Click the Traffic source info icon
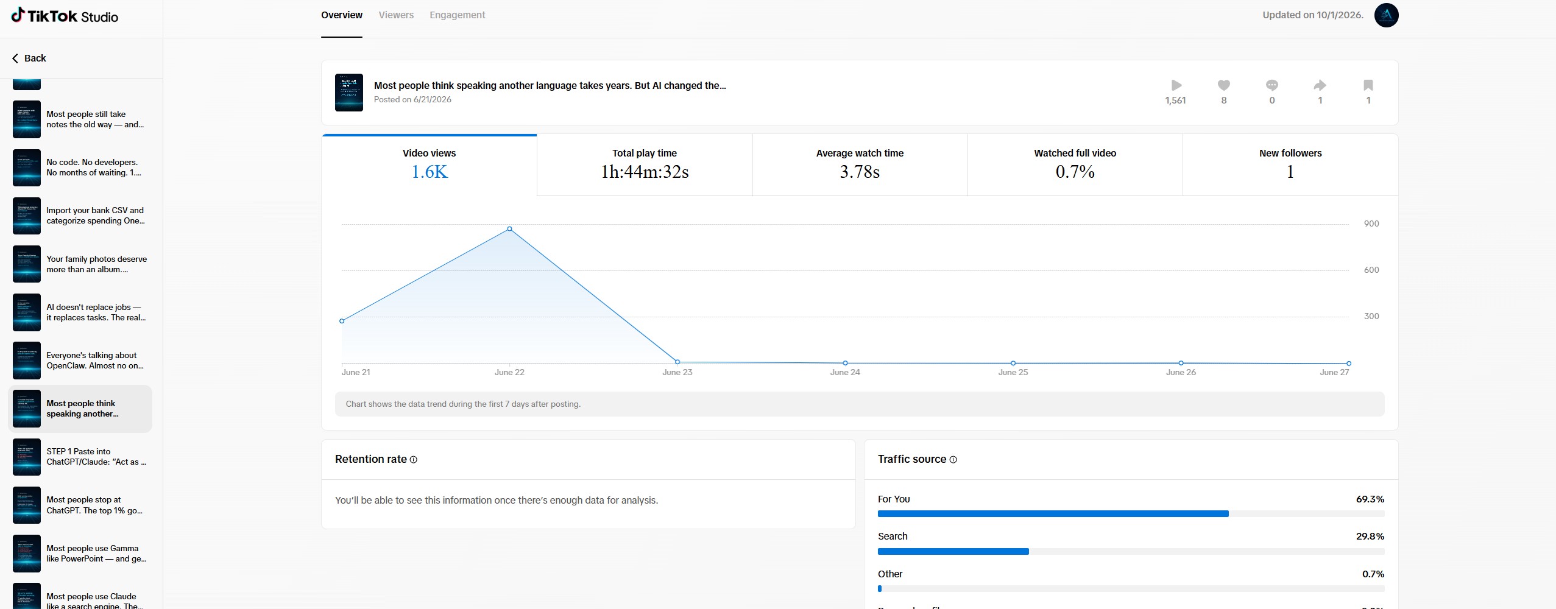 point(953,460)
